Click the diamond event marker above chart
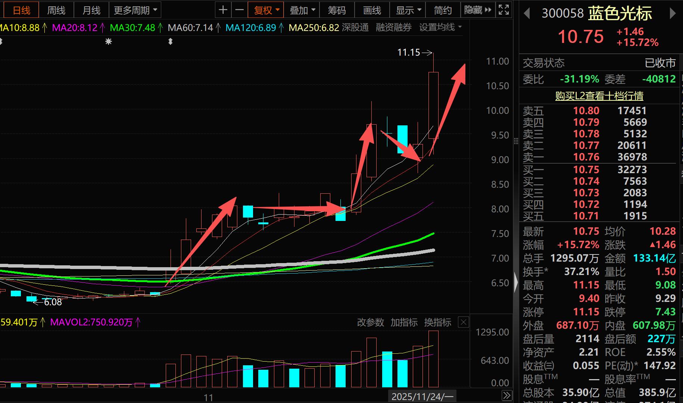The height and width of the screenshot is (403, 683). (171, 41)
